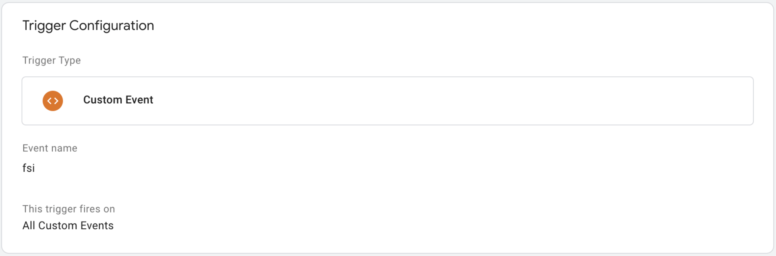Click the word All in All Custom Events
This screenshot has height=256, width=776.
pyautogui.click(x=29, y=226)
